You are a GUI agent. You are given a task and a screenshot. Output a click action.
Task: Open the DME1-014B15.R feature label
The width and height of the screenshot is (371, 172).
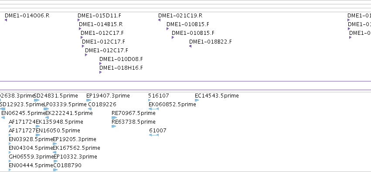tap(101, 24)
